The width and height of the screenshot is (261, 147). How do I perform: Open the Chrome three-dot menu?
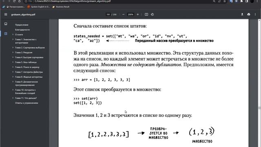(257, 1)
